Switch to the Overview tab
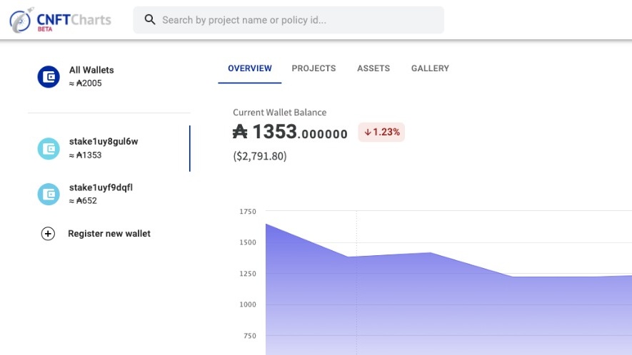This screenshot has height=355, width=632. coord(250,68)
